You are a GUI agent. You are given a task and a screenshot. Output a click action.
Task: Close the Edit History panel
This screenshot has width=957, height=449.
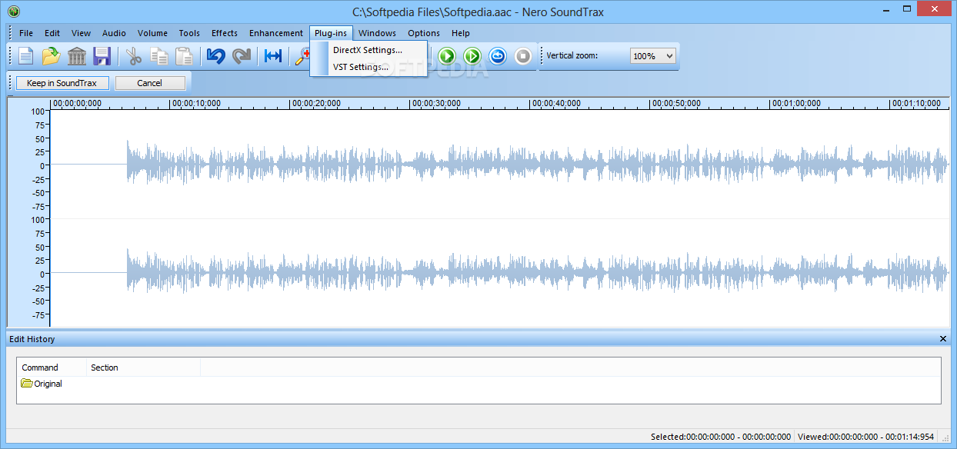(943, 339)
